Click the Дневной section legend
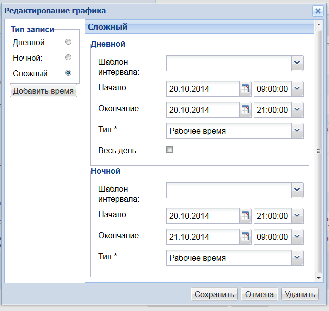 [x=108, y=44]
